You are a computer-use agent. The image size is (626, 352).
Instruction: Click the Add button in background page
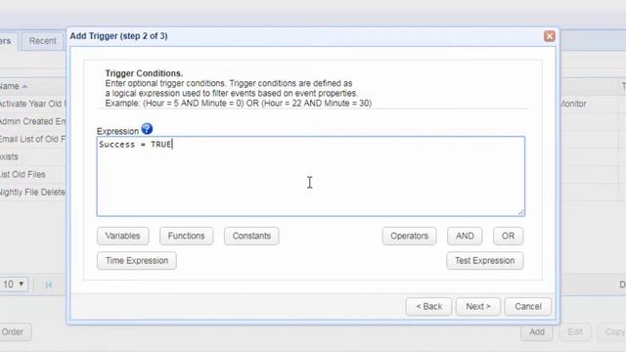537,332
